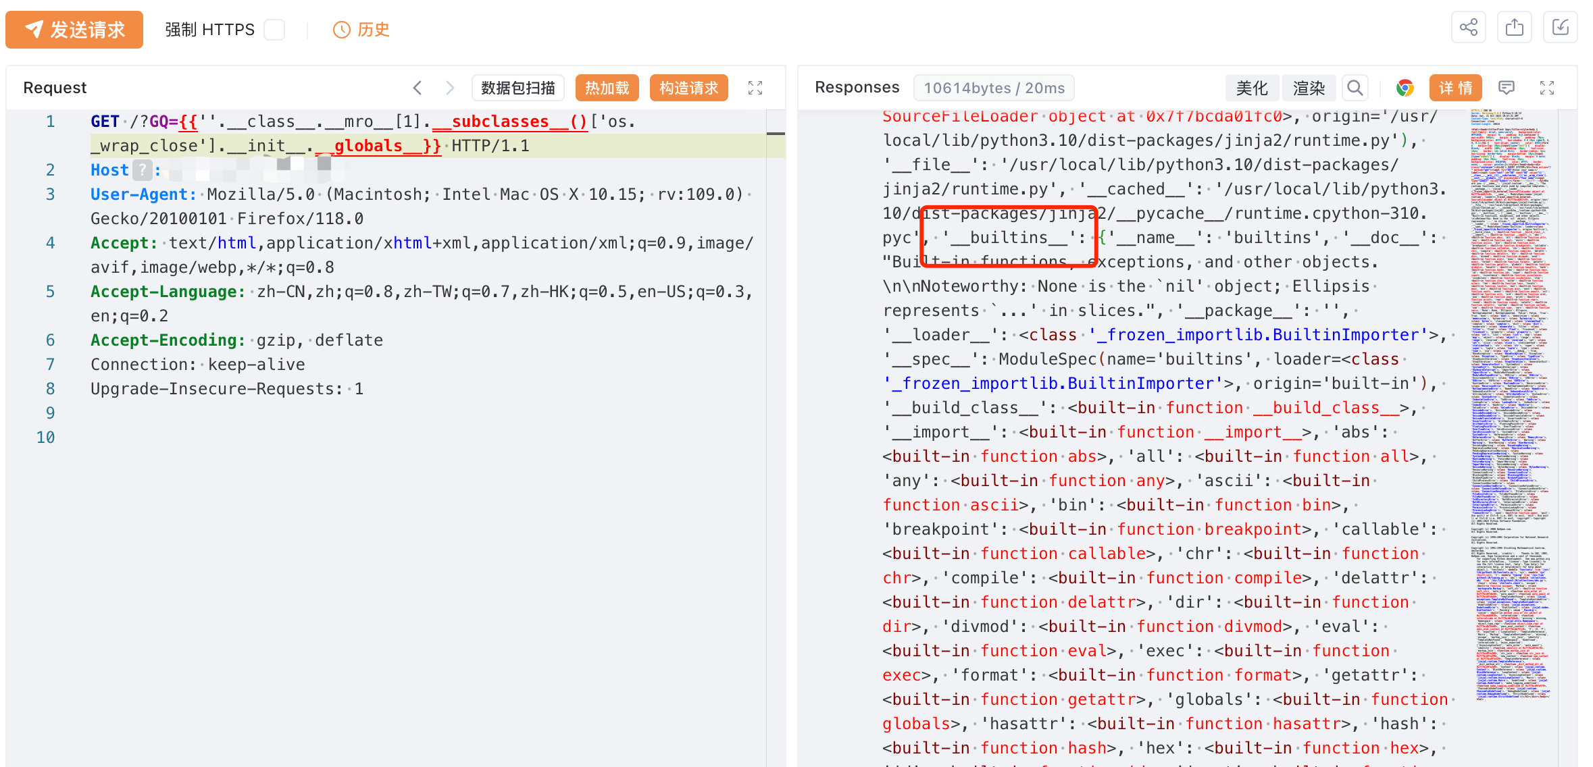Click the User-Agent header name
The image size is (1593, 767).
click(x=144, y=194)
